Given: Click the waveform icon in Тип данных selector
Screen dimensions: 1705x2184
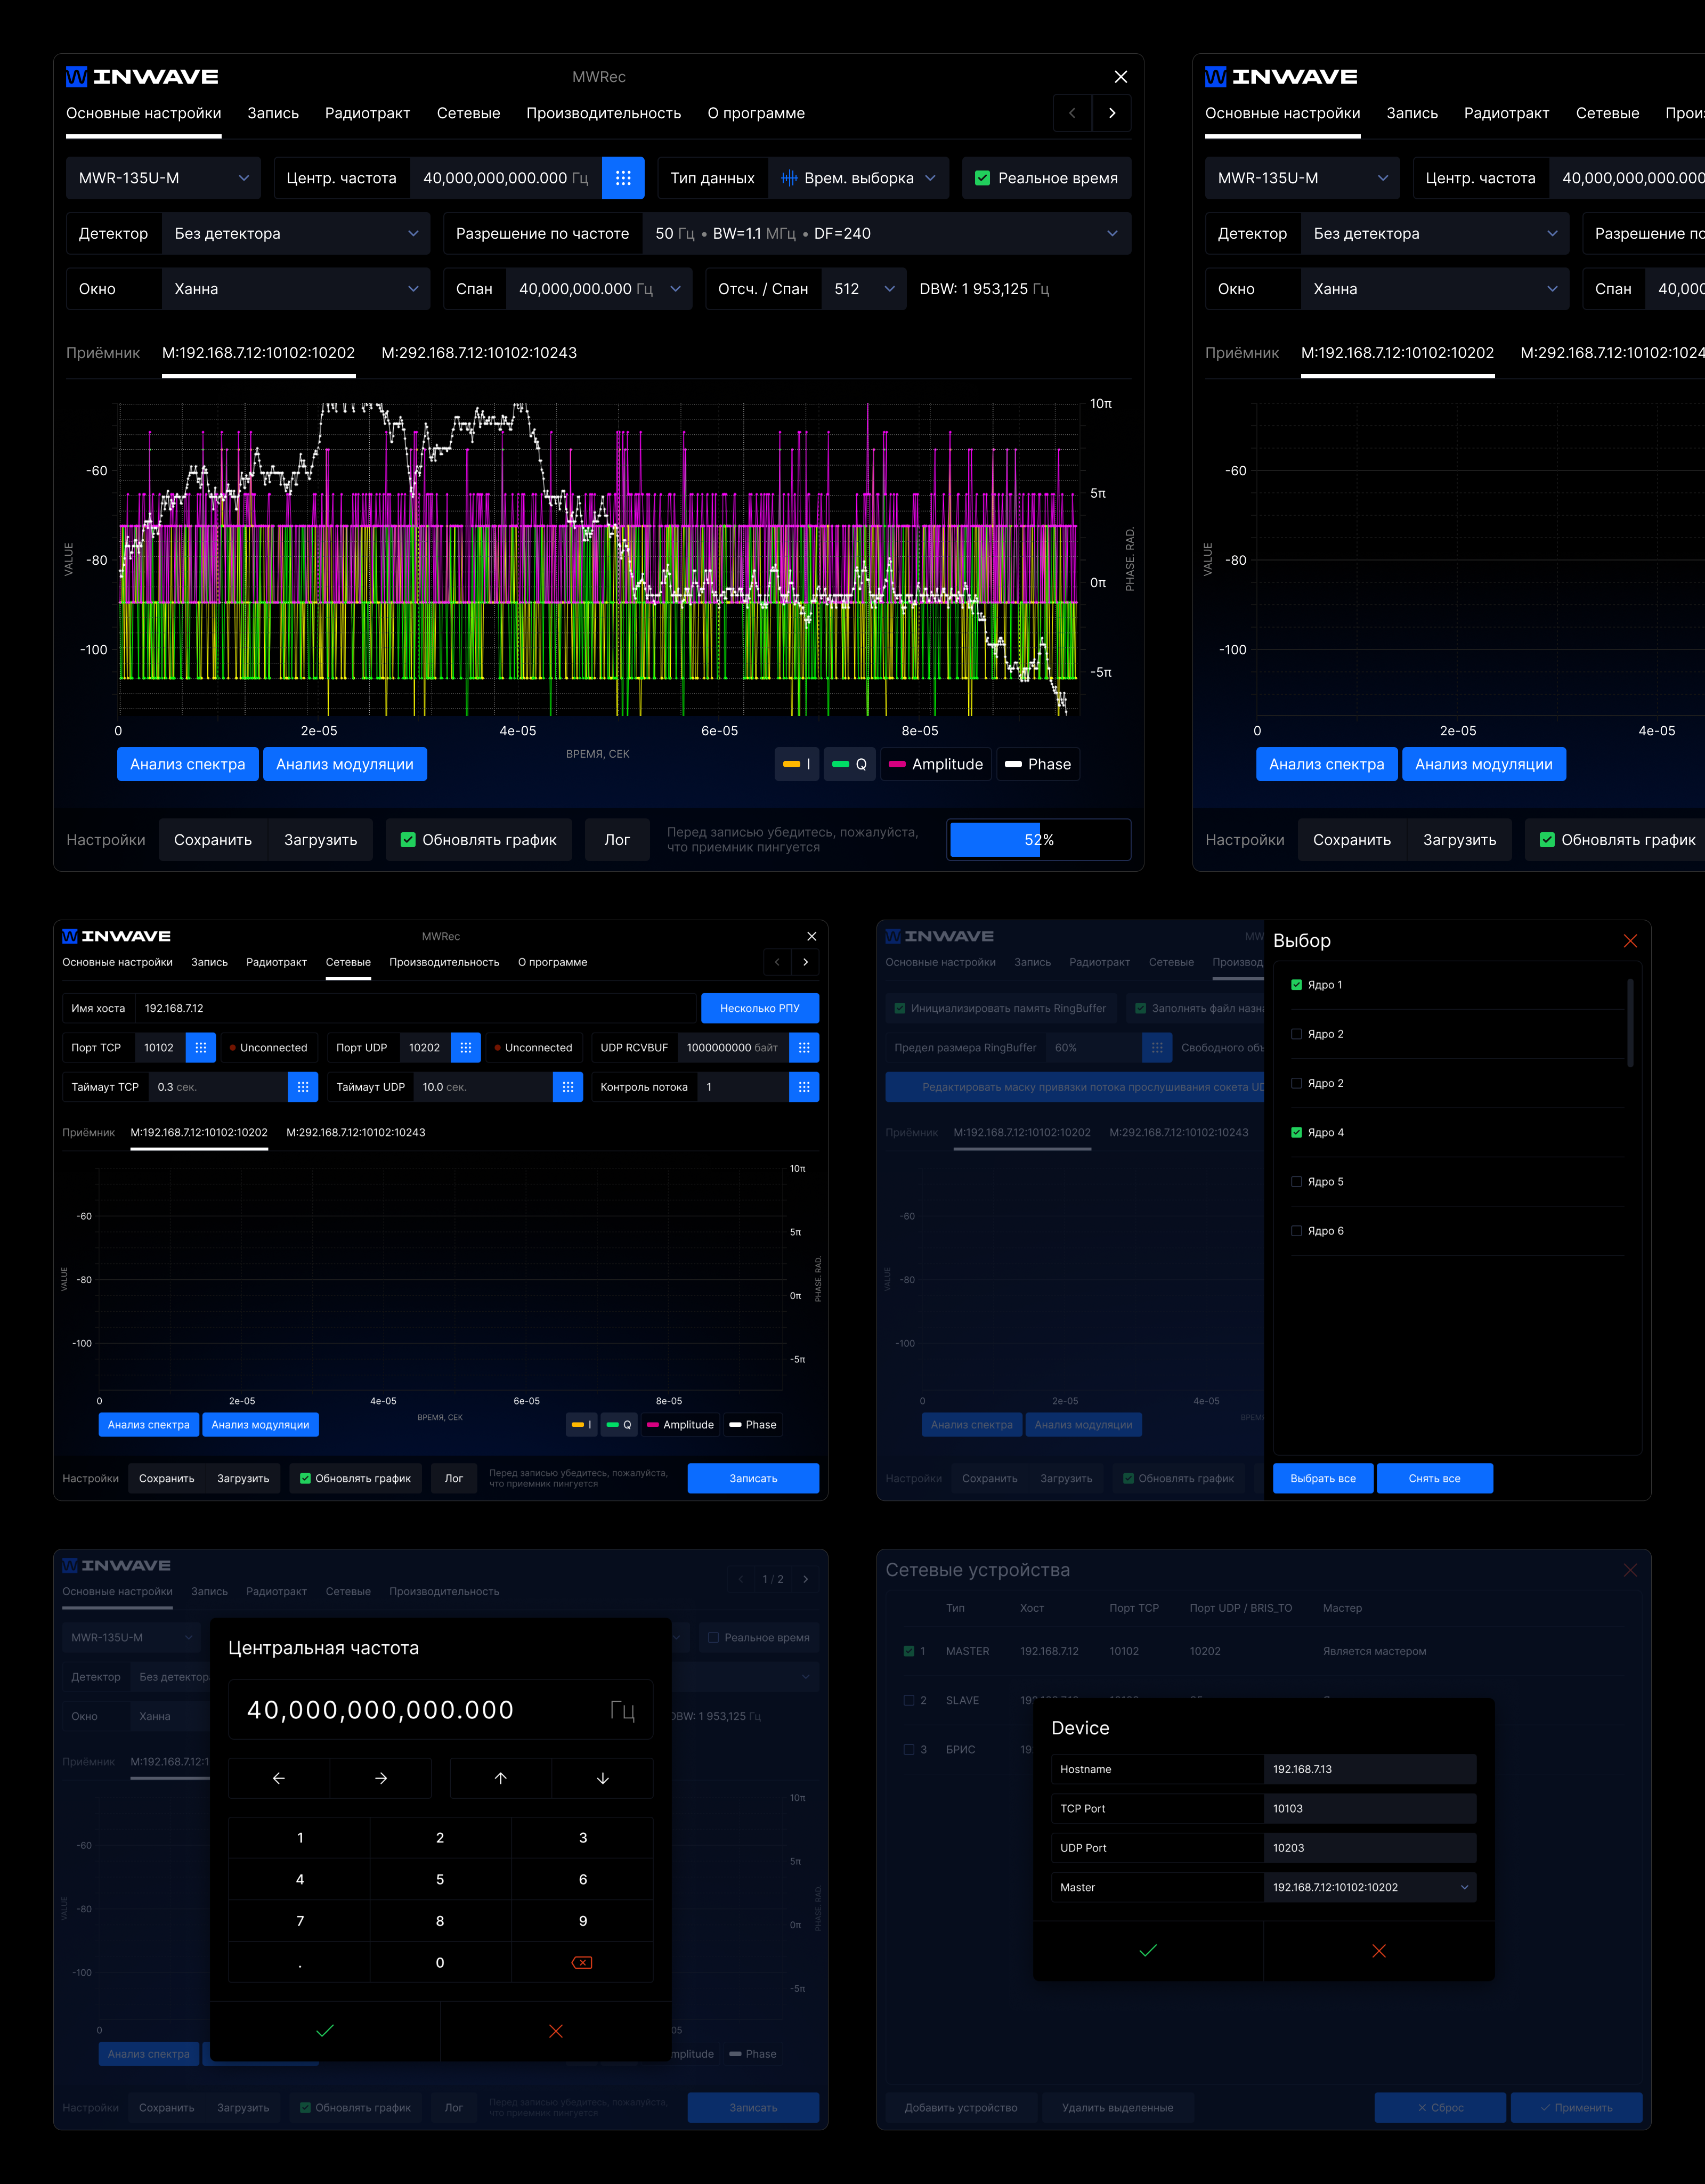Looking at the screenshot, I should [x=790, y=178].
